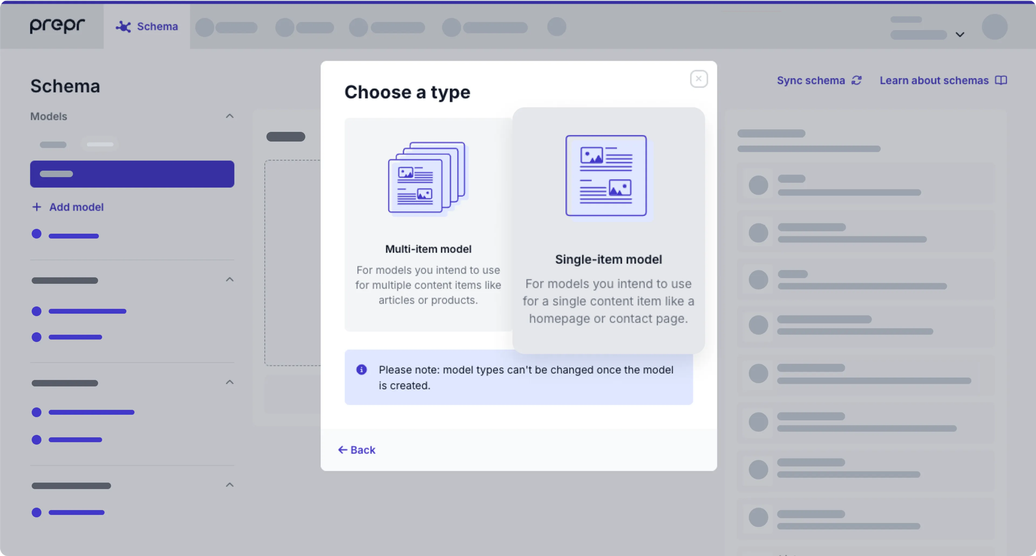Collapse the Models section in the sidebar
Viewport: 1036px width, 556px height.
[229, 116]
